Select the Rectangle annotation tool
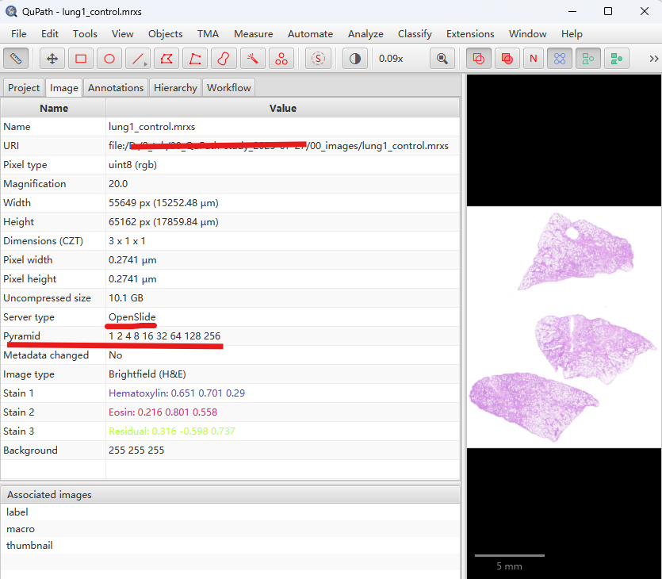The height and width of the screenshot is (579, 662). point(81,59)
